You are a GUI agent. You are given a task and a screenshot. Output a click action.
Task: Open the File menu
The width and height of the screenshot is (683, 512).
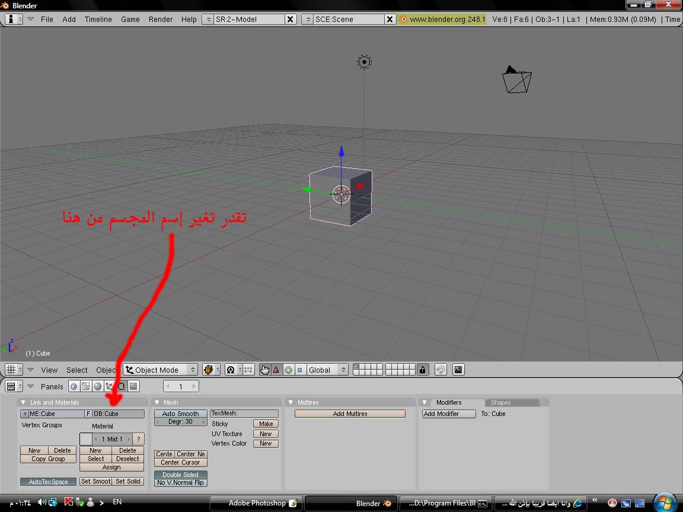pos(47,19)
